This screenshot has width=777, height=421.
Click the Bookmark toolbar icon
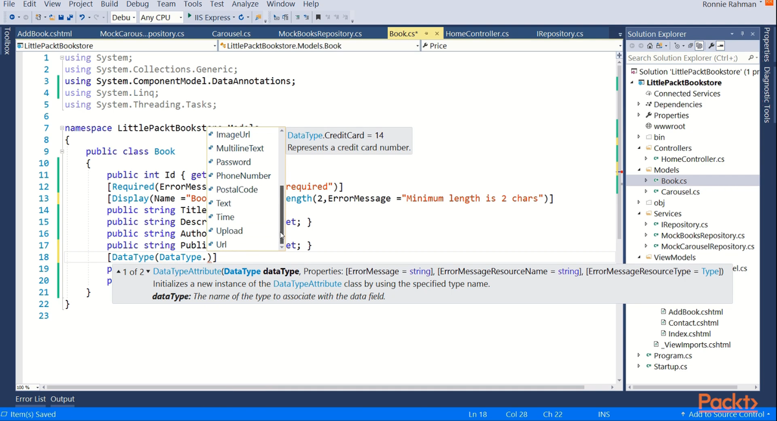click(318, 17)
